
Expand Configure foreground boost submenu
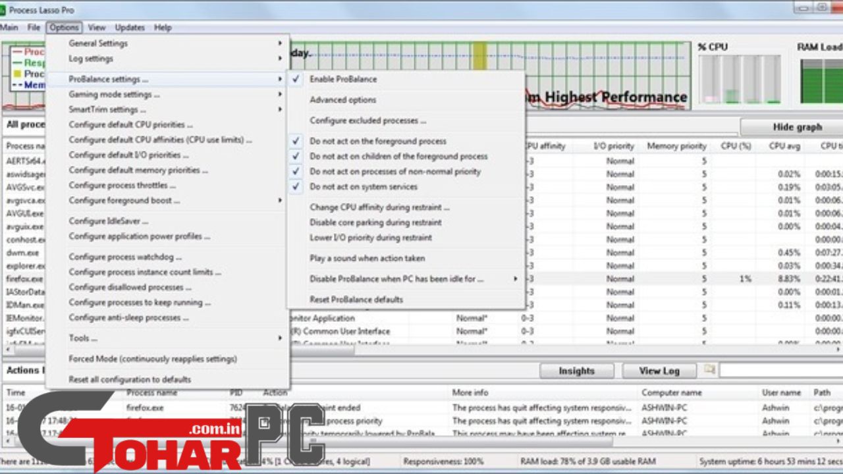point(168,200)
